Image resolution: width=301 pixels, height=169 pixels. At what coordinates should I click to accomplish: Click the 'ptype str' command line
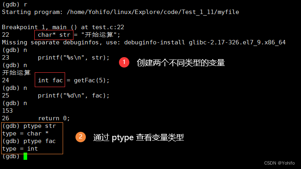coord(29,126)
